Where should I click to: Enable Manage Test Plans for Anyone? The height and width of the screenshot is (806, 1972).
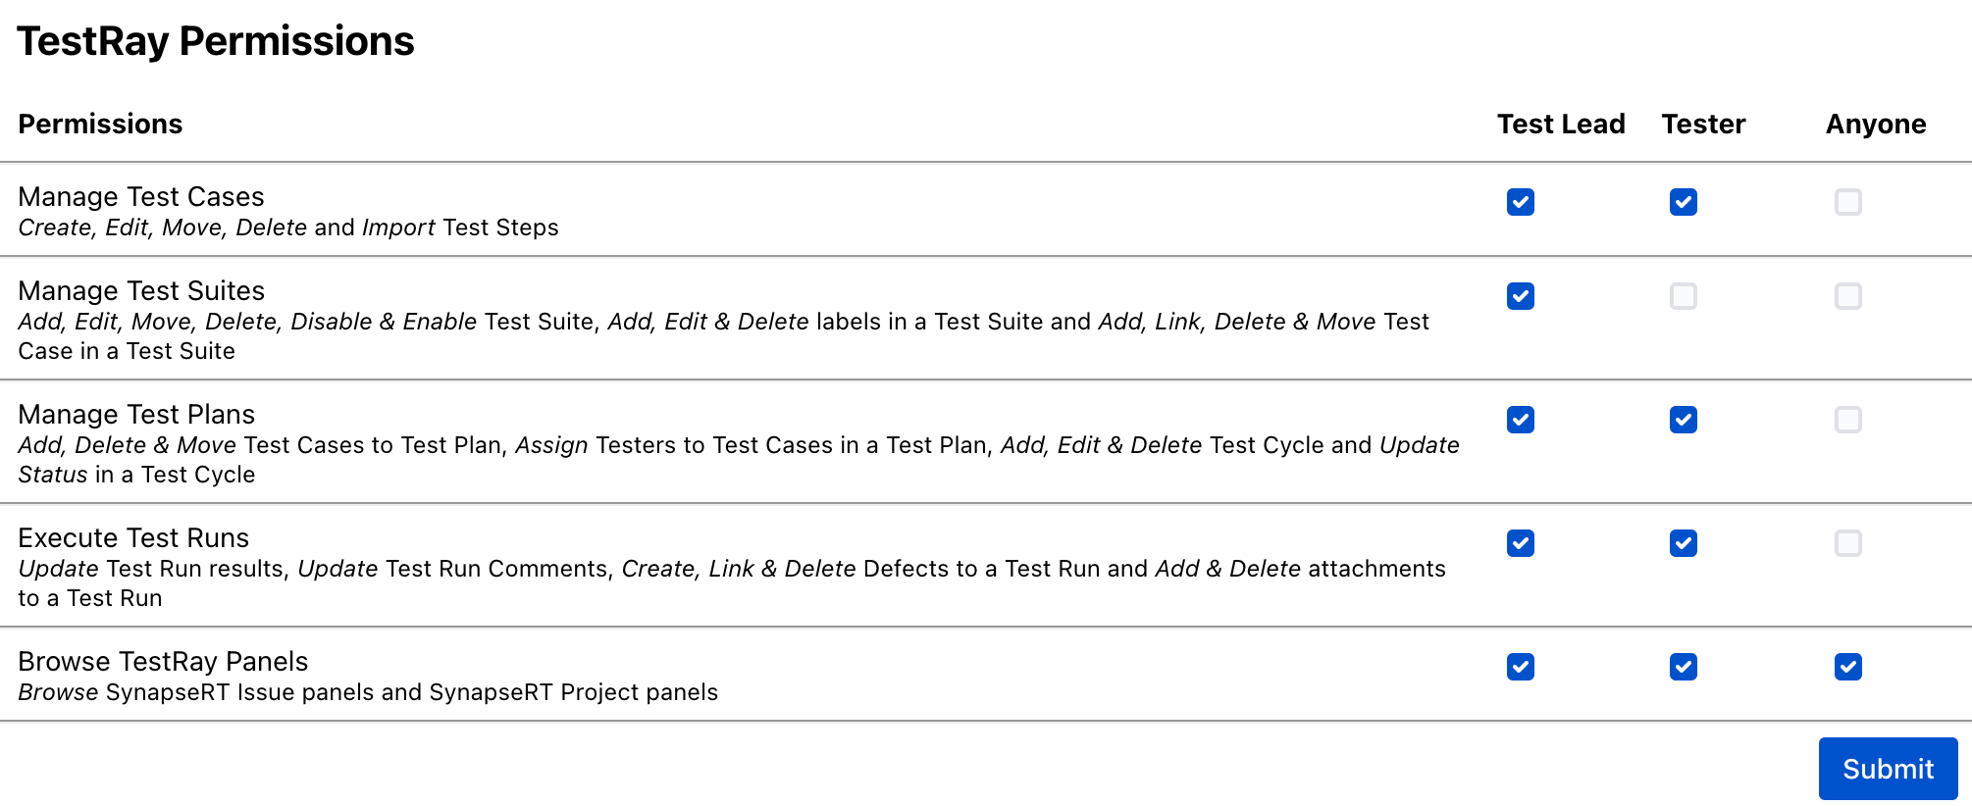1848,420
